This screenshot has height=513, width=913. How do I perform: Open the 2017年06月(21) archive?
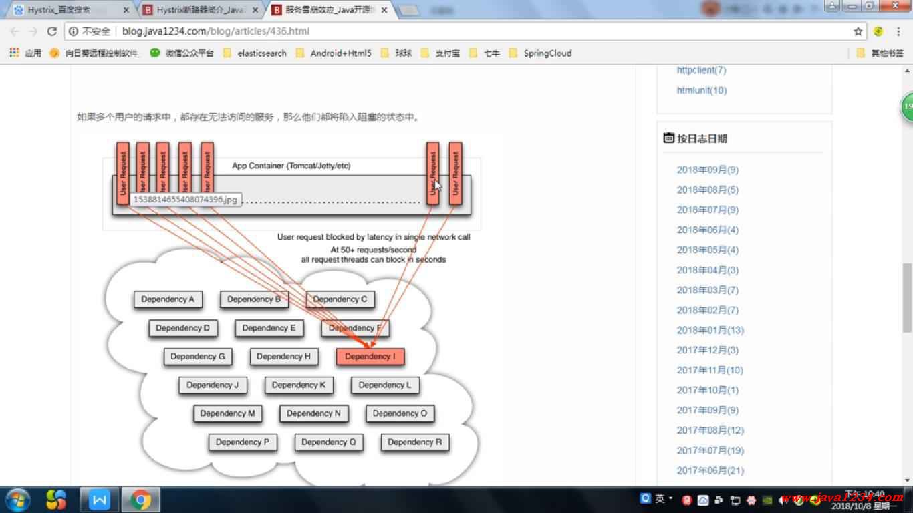tap(710, 470)
